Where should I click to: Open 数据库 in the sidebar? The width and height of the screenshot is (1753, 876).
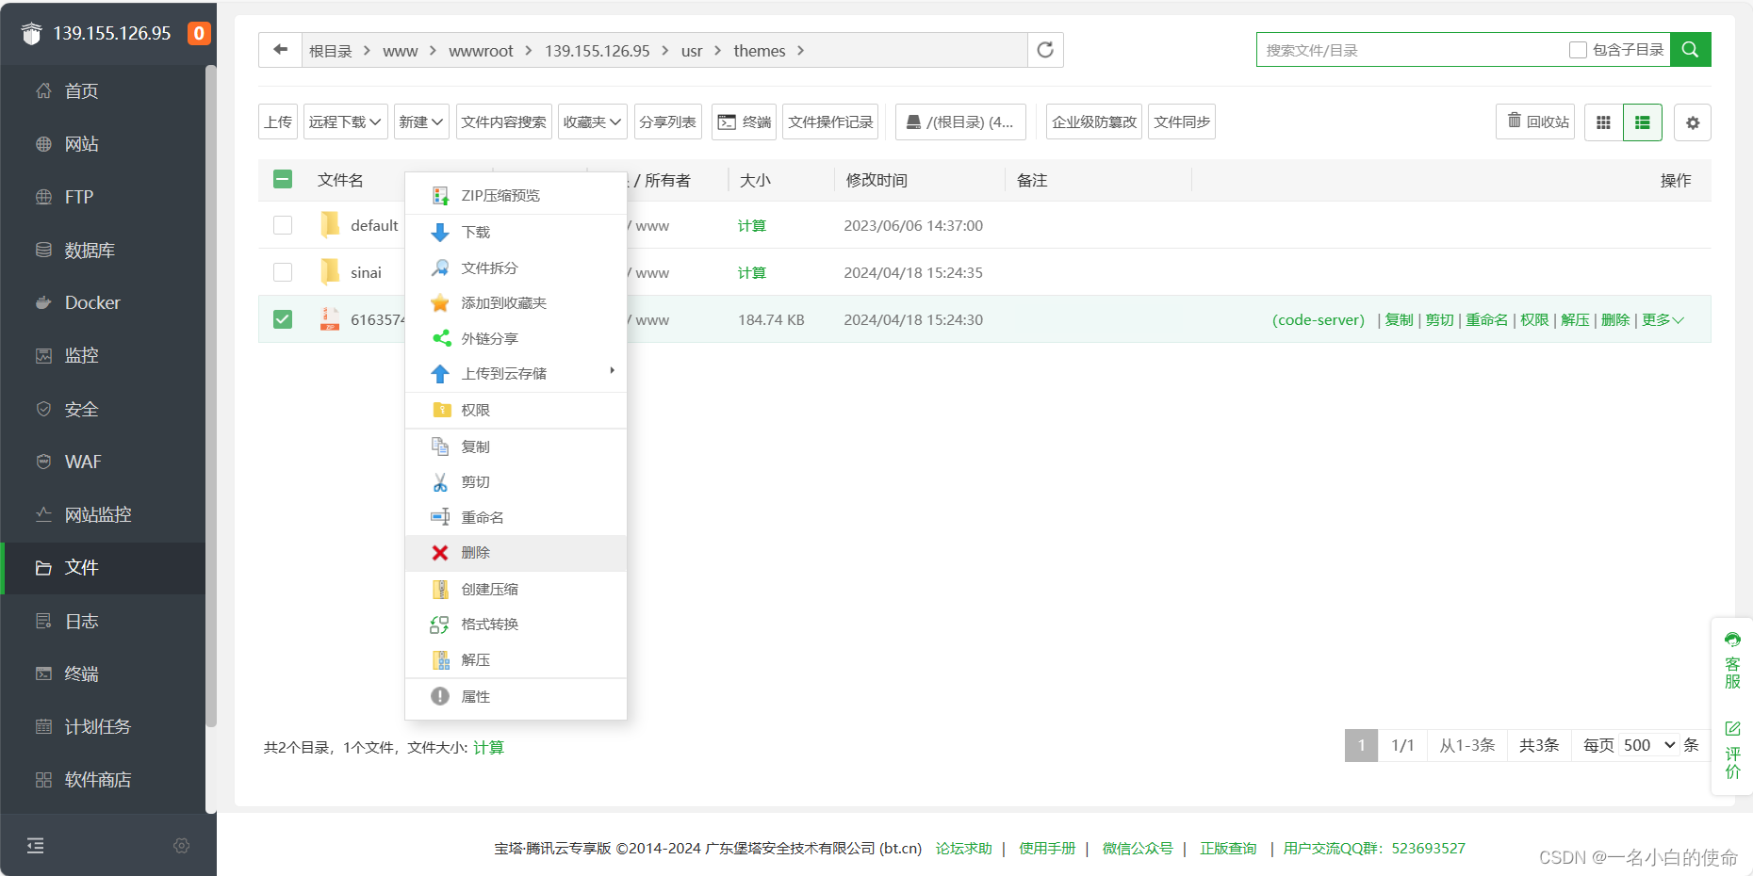[103, 250]
